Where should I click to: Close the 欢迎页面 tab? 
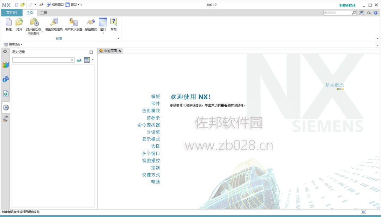point(120,51)
